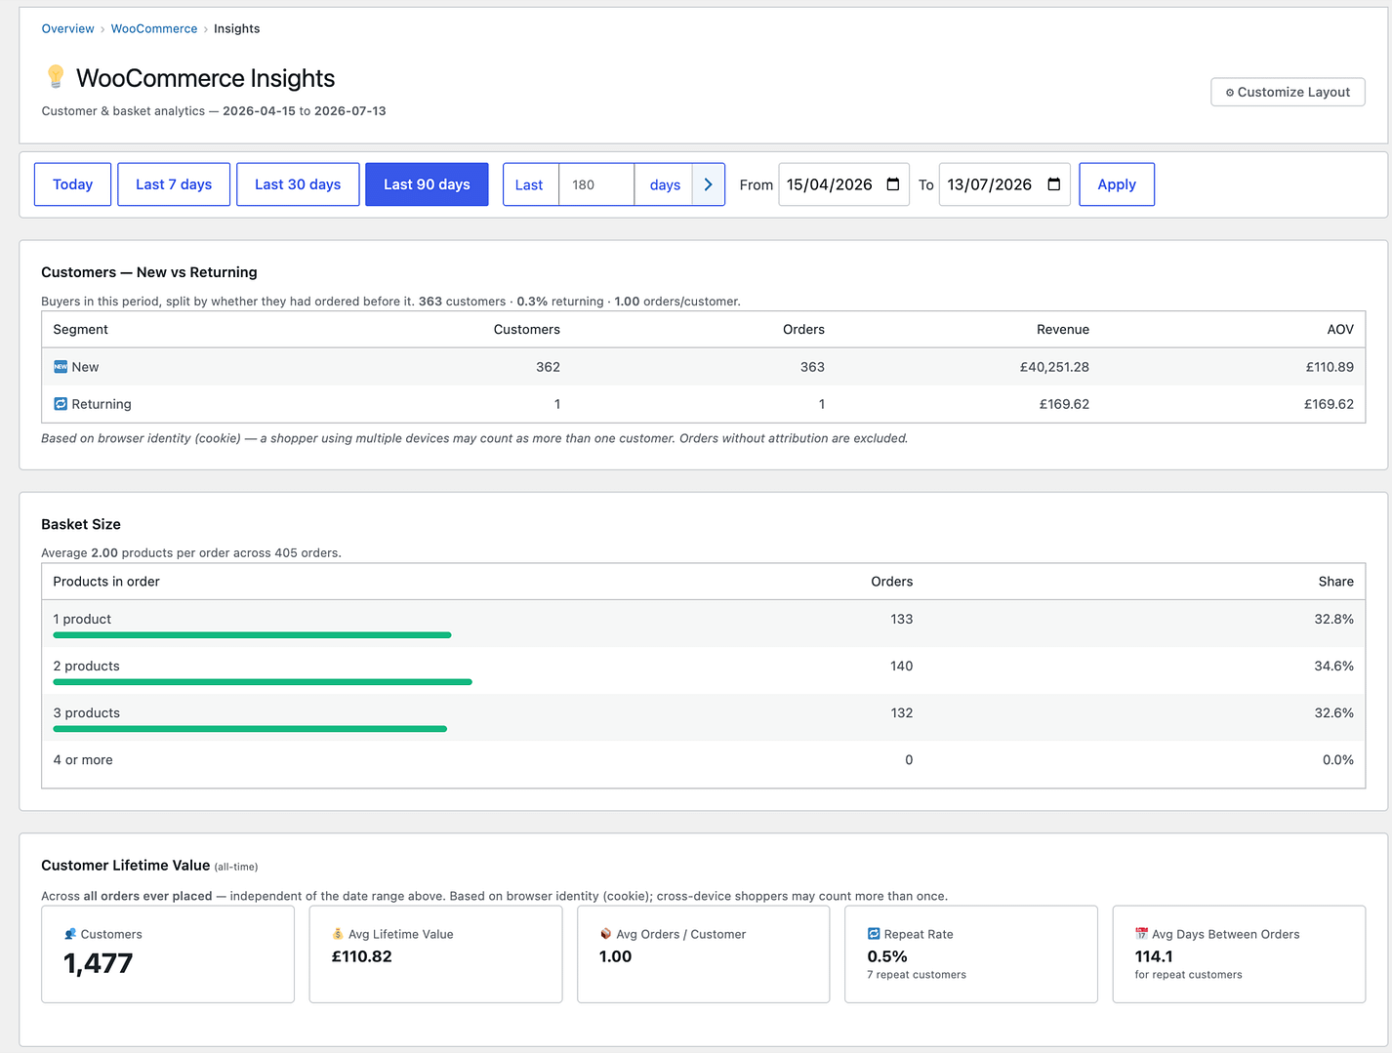
Task: Click the 0.0% share value
Action: click(1337, 760)
